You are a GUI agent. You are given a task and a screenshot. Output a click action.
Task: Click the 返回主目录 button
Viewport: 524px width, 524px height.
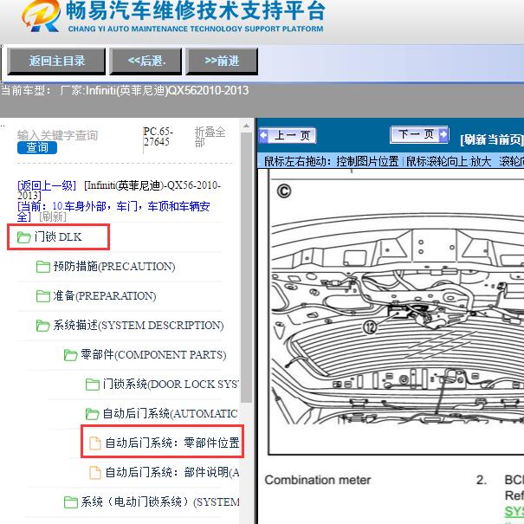[x=56, y=61]
